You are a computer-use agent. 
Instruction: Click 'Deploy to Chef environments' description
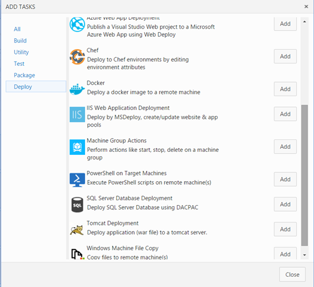[138, 63]
